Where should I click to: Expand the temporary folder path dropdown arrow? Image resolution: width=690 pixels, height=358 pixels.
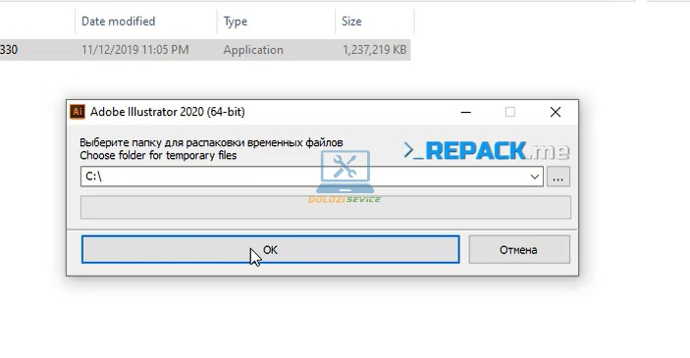pyautogui.click(x=535, y=177)
